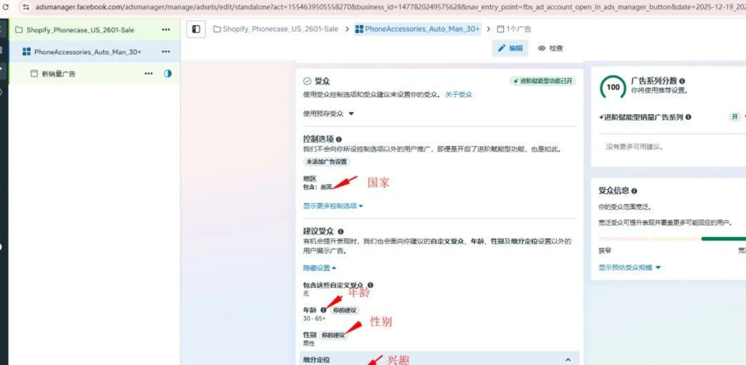Go to Shopify_Phonecase_US_2601-Sale breadcrumb
The image size is (746, 365).
[x=275, y=29]
